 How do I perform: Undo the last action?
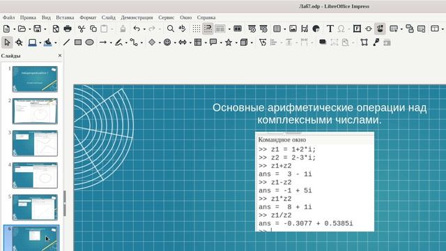point(137,29)
